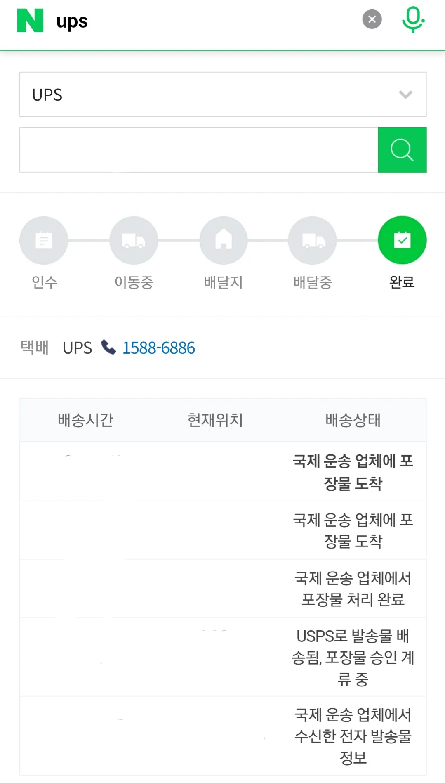Click the 인수 (pickup) clipboard icon

click(x=43, y=240)
